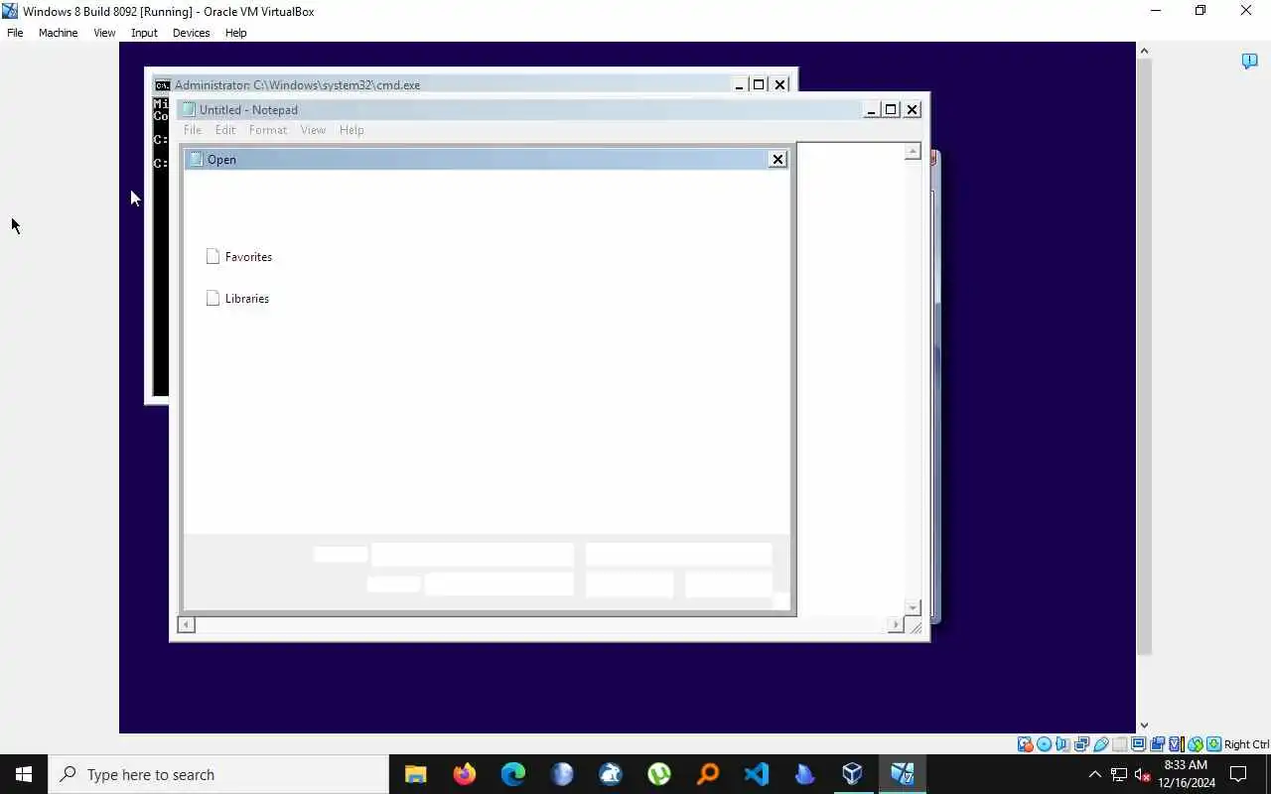Click the VirtualBox CPU status indicator
This screenshot has height=794, width=1271.
pos(1176,744)
